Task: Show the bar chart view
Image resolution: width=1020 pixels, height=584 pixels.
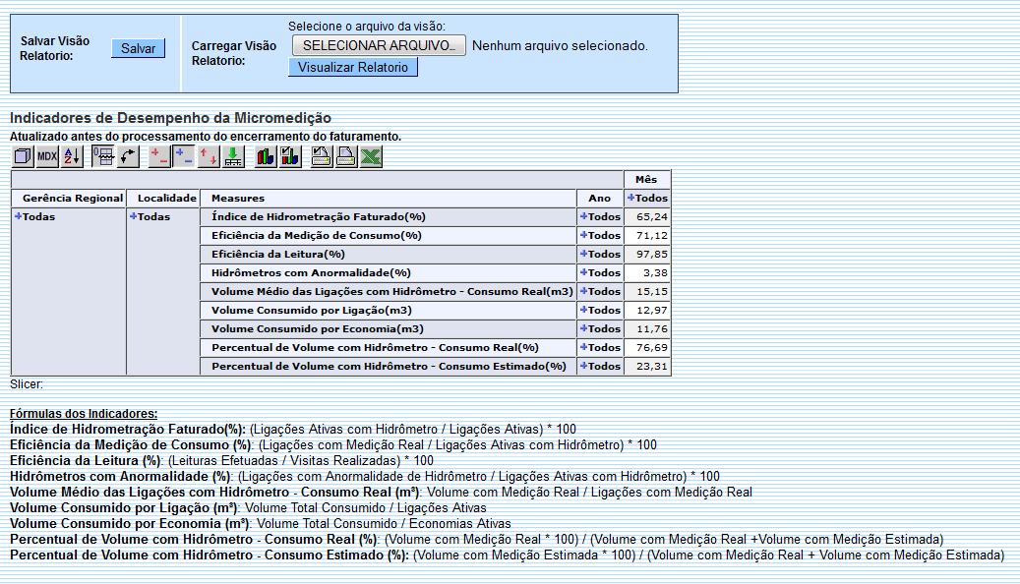Action: tap(265, 155)
